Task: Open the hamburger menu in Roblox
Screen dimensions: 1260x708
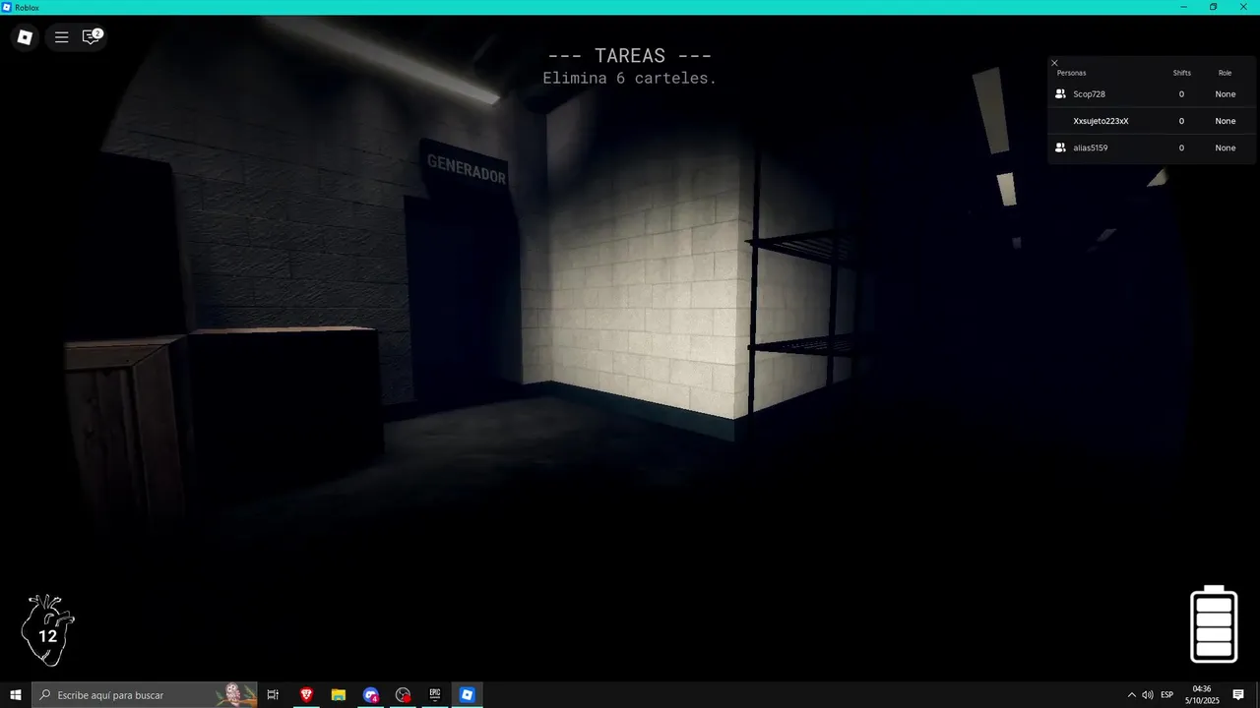Action: tap(61, 37)
